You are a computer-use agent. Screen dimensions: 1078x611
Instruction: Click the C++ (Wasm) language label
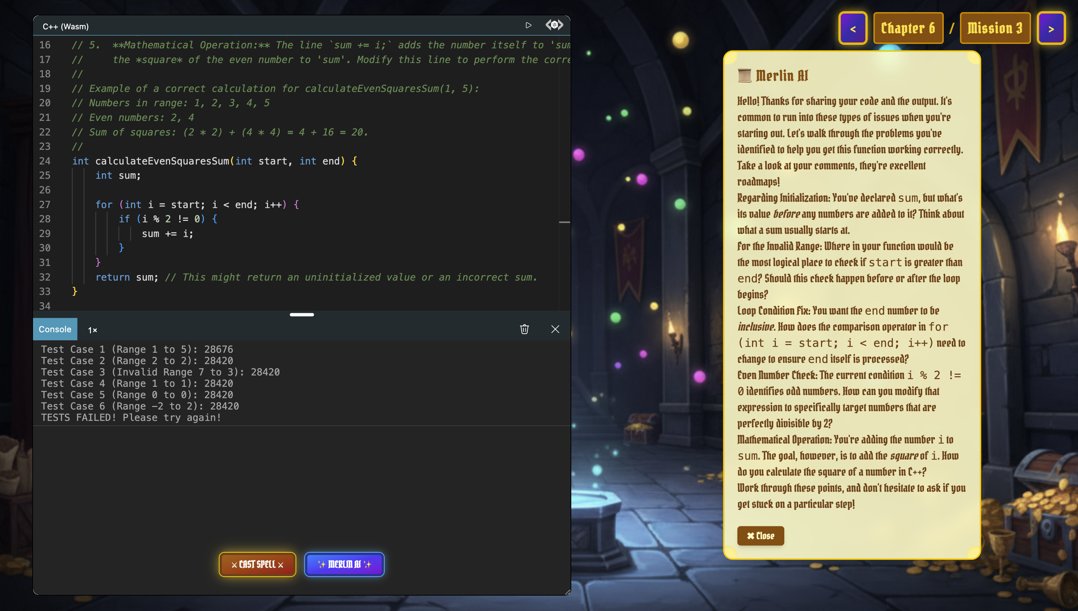pos(66,26)
